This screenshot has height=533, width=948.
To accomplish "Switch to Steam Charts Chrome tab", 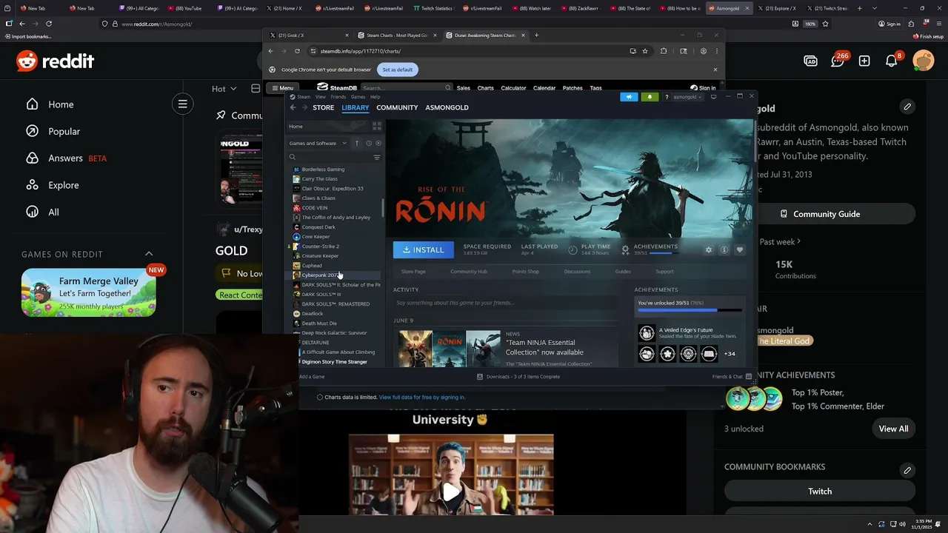I will pos(396,35).
